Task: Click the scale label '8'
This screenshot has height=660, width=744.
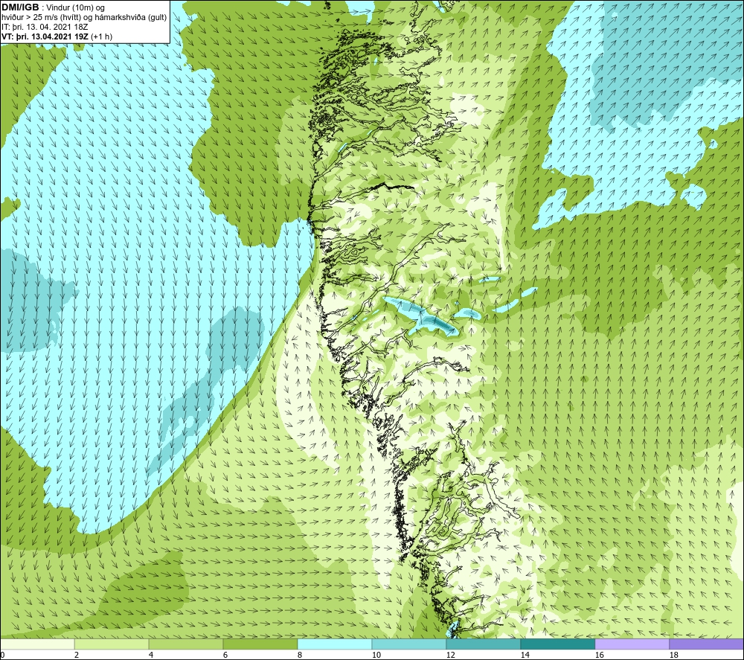Action: point(299,655)
